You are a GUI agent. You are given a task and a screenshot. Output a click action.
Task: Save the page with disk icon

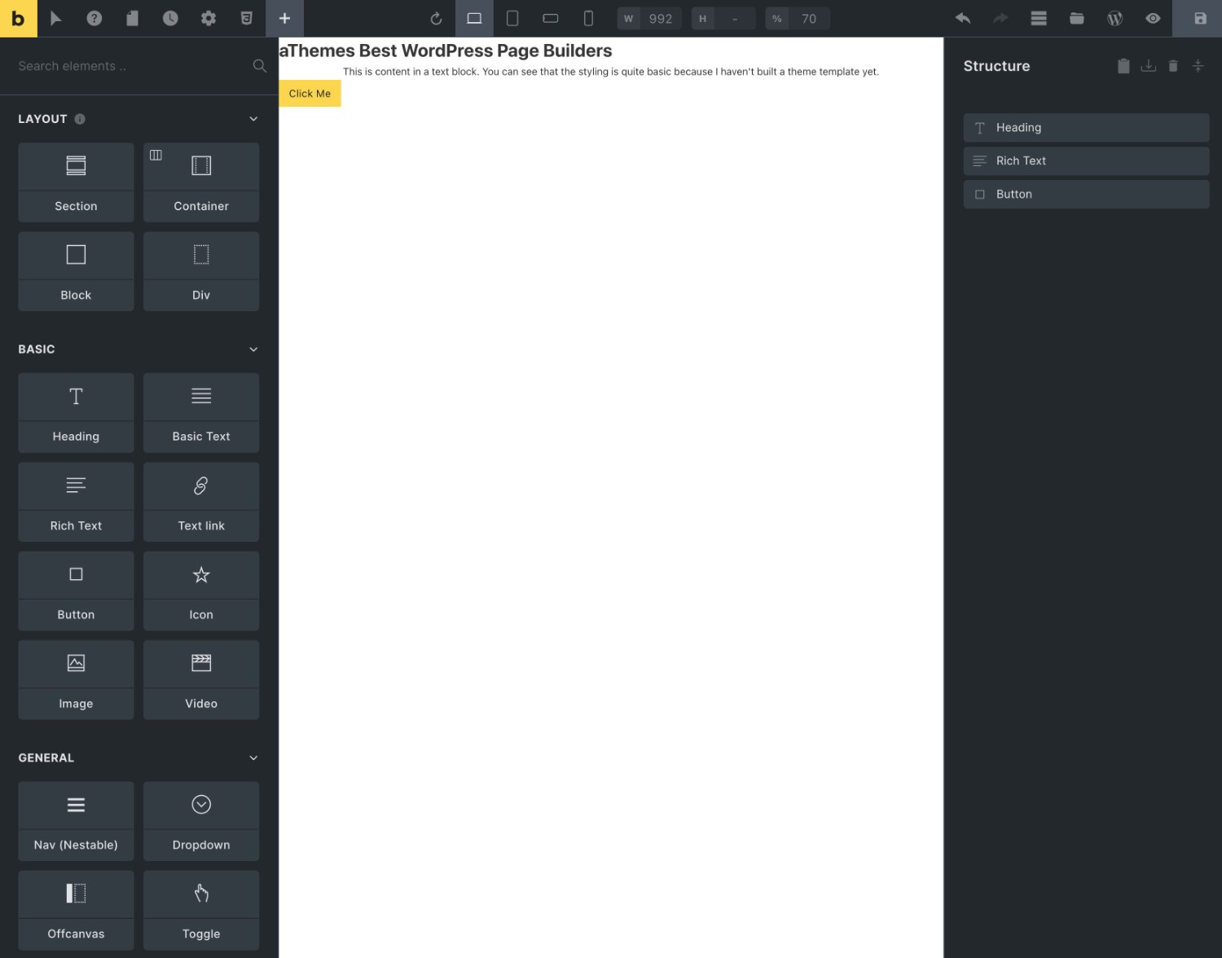click(1200, 18)
